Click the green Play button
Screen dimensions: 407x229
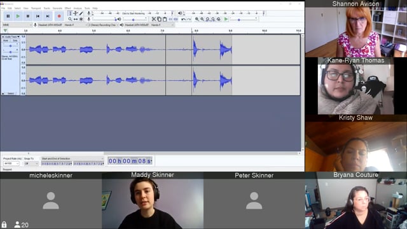18,16
